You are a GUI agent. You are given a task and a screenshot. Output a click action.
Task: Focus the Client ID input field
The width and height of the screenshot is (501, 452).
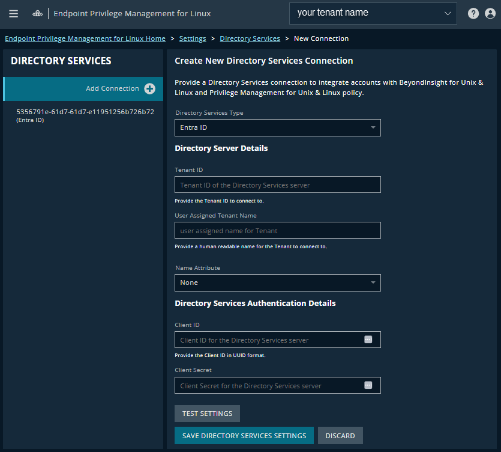278,340
